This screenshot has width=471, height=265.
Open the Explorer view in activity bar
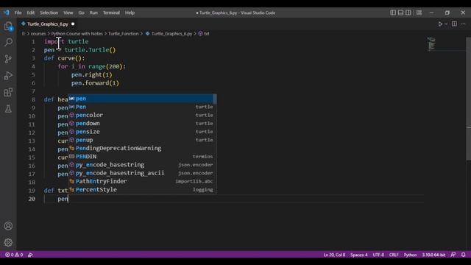click(x=8, y=26)
